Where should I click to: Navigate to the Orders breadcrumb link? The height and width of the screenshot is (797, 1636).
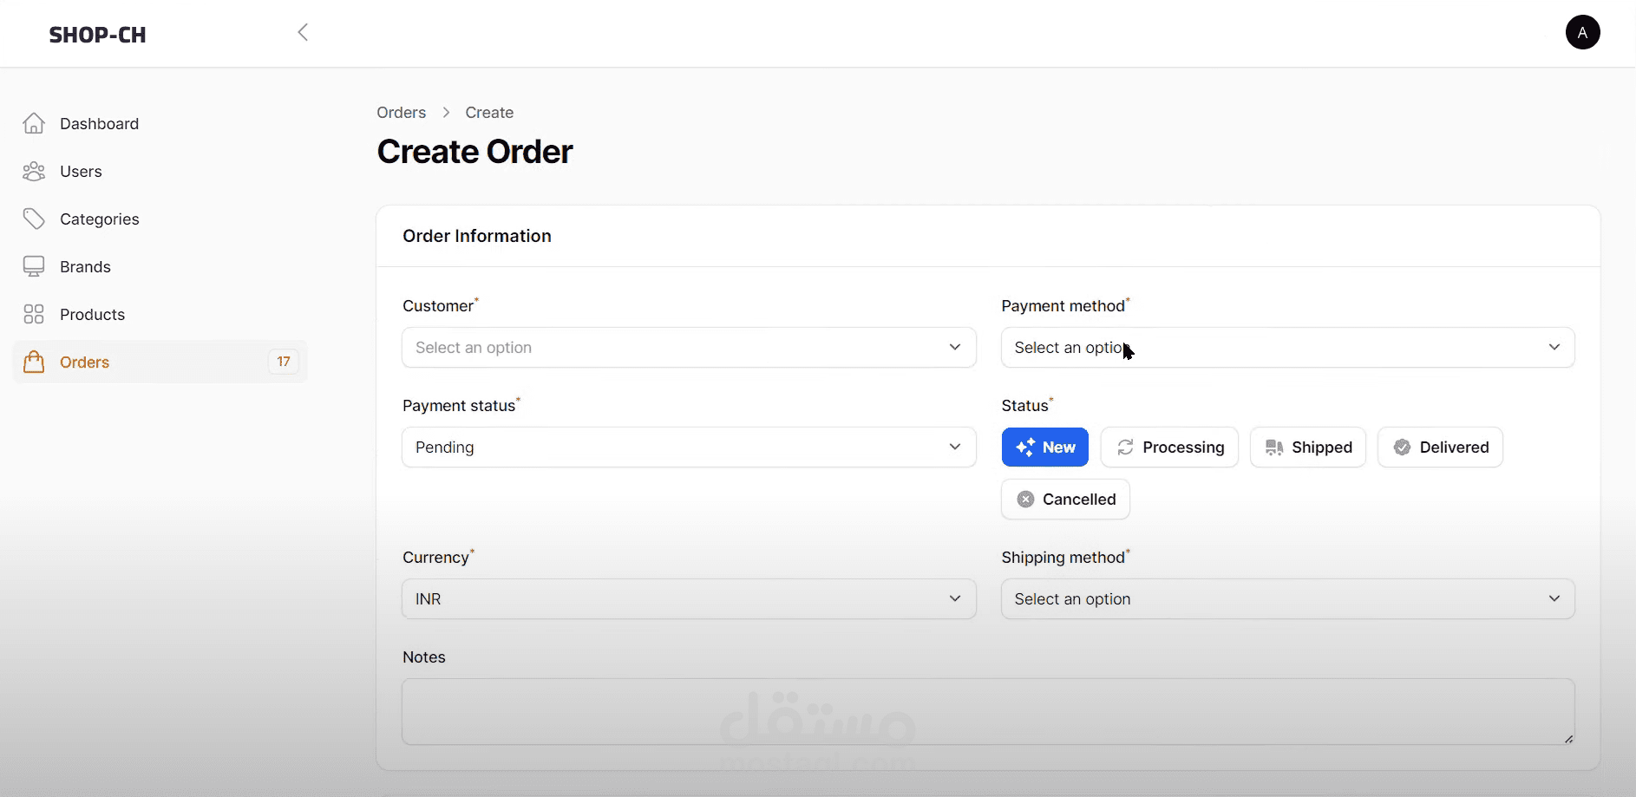click(401, 113)
